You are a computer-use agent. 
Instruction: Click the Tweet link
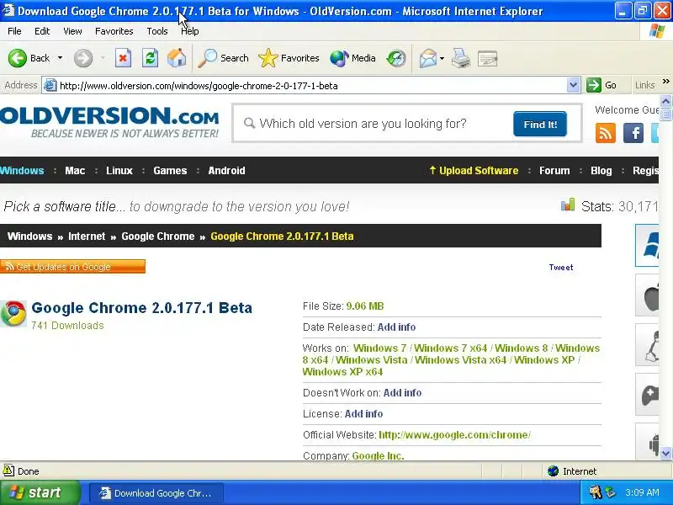561,267
